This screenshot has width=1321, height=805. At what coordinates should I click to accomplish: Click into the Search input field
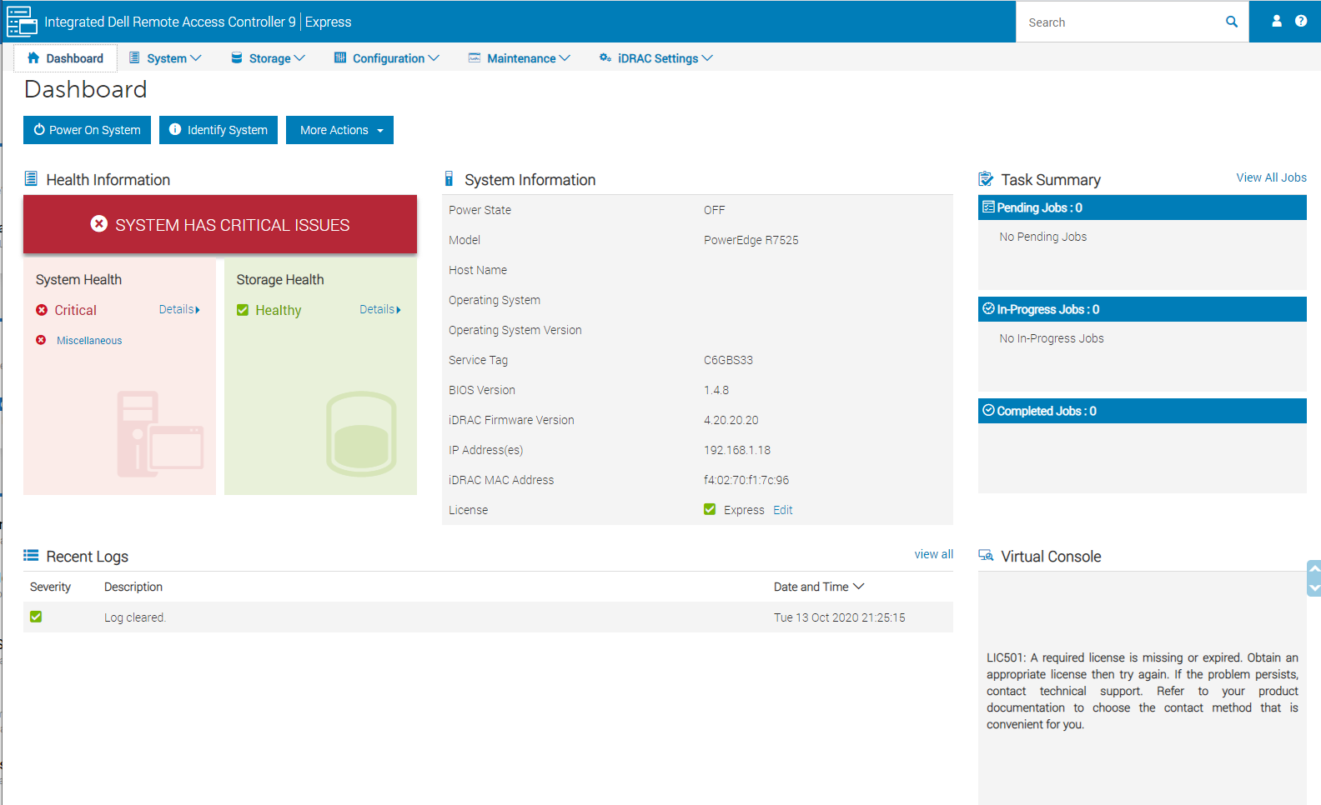click(x=1118, y=22)
